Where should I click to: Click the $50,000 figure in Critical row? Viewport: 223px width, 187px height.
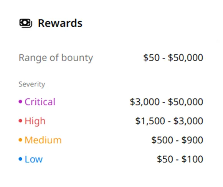(185, 102)
